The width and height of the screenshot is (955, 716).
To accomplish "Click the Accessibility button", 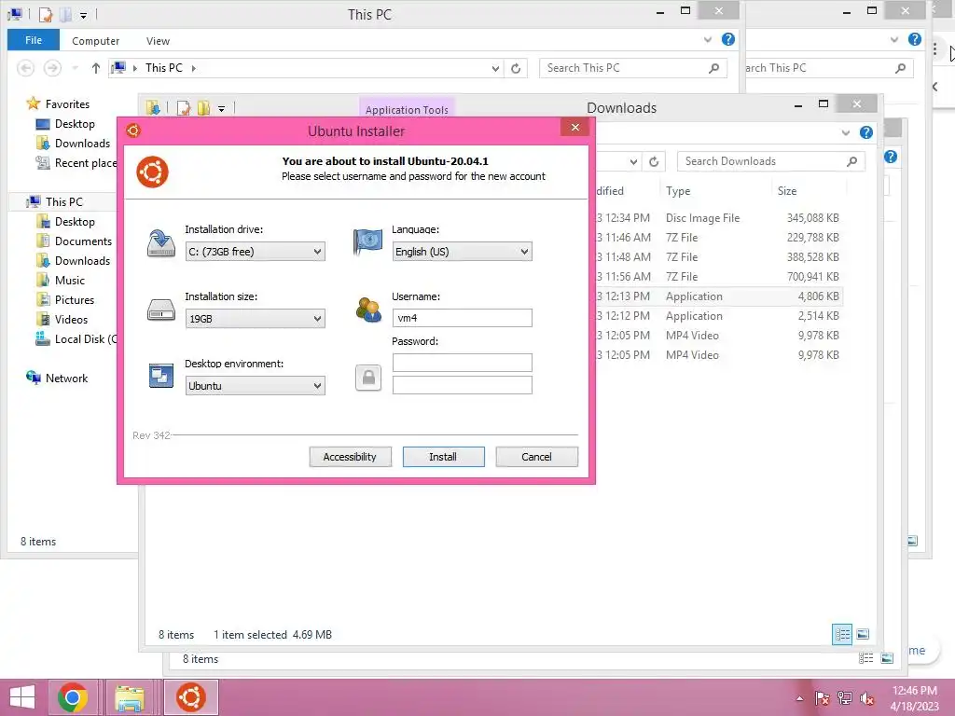I will coord(351,457).
